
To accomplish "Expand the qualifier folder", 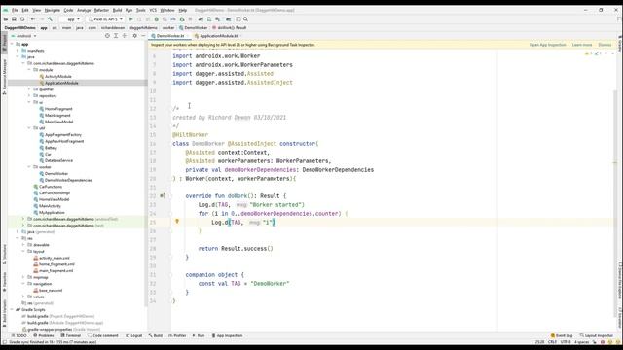I will click(29, 89).
